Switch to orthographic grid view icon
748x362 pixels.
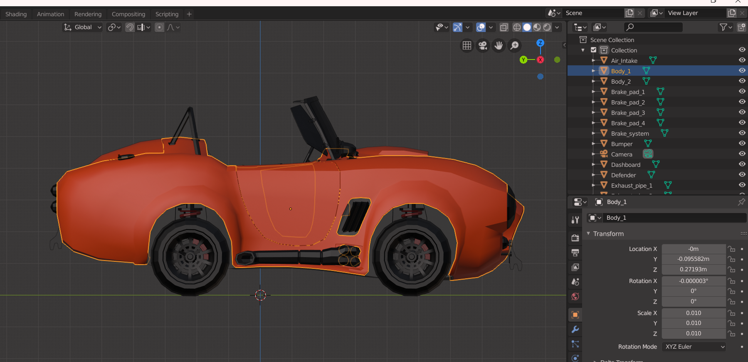click(x=467, y=45)
